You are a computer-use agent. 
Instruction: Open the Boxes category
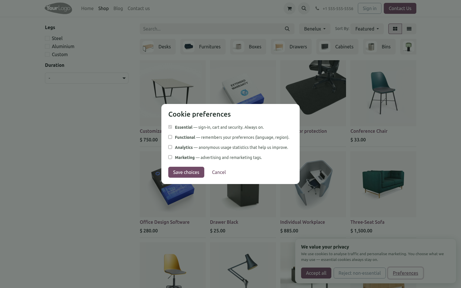(248, 47)
